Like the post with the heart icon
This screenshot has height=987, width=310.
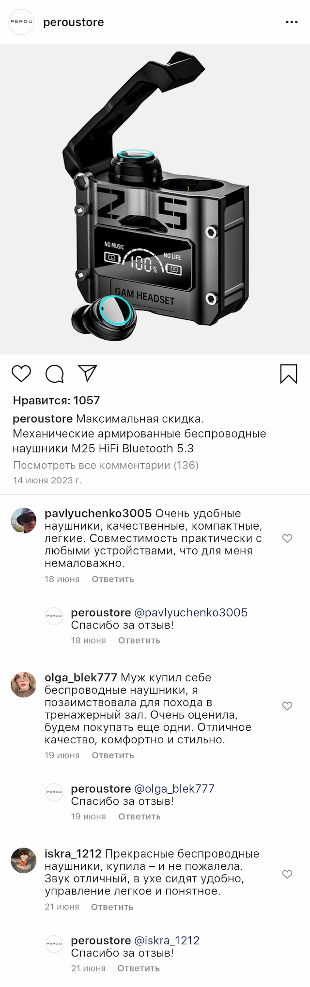pyautogui.click(x=21, y=374)
